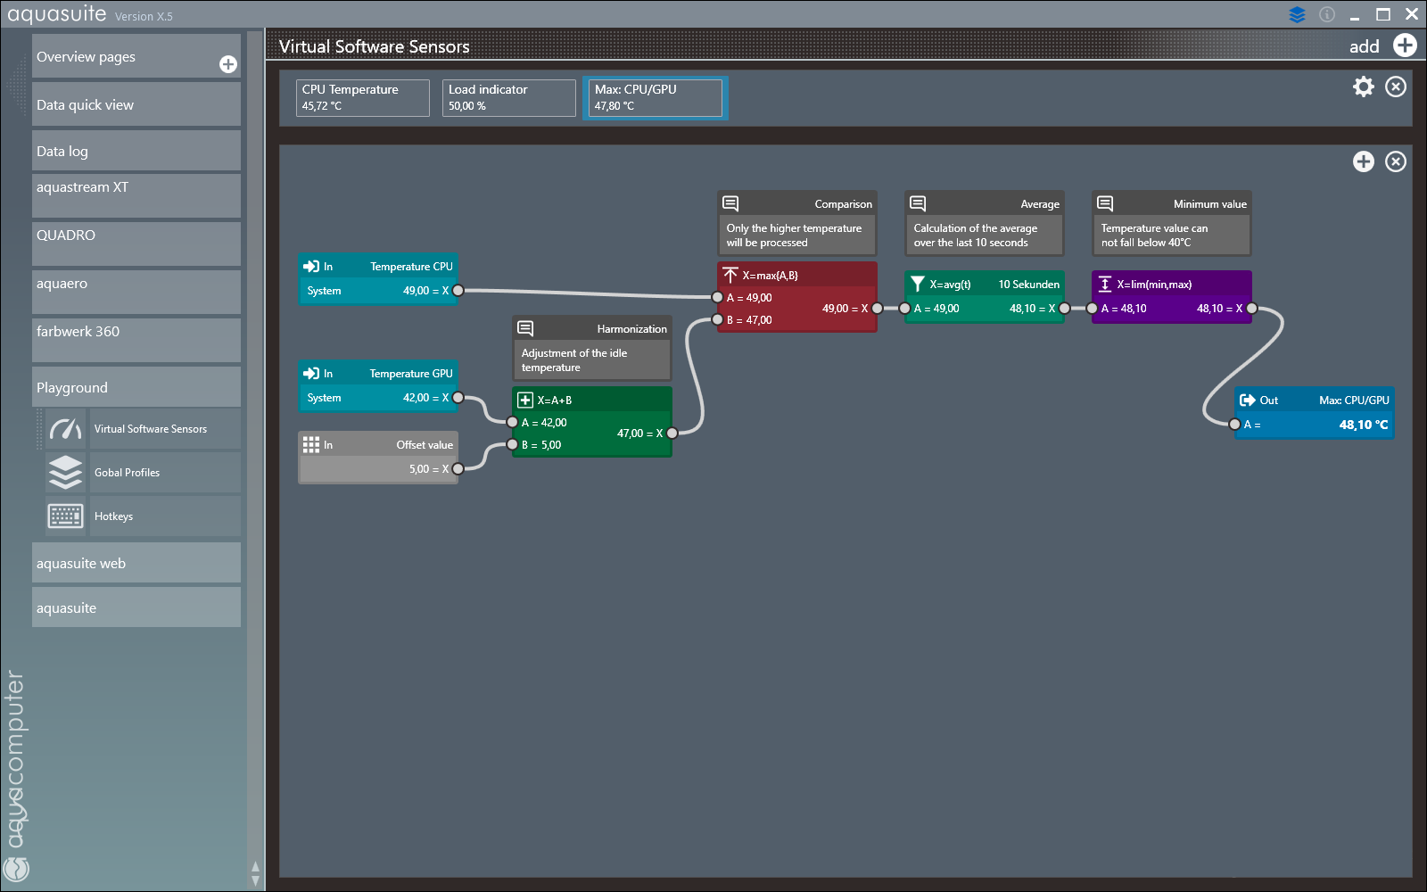This screenshot has height=892, width=1427.
Task: Click X=lim(min,max) output connector
Action: click(1251, 308)
